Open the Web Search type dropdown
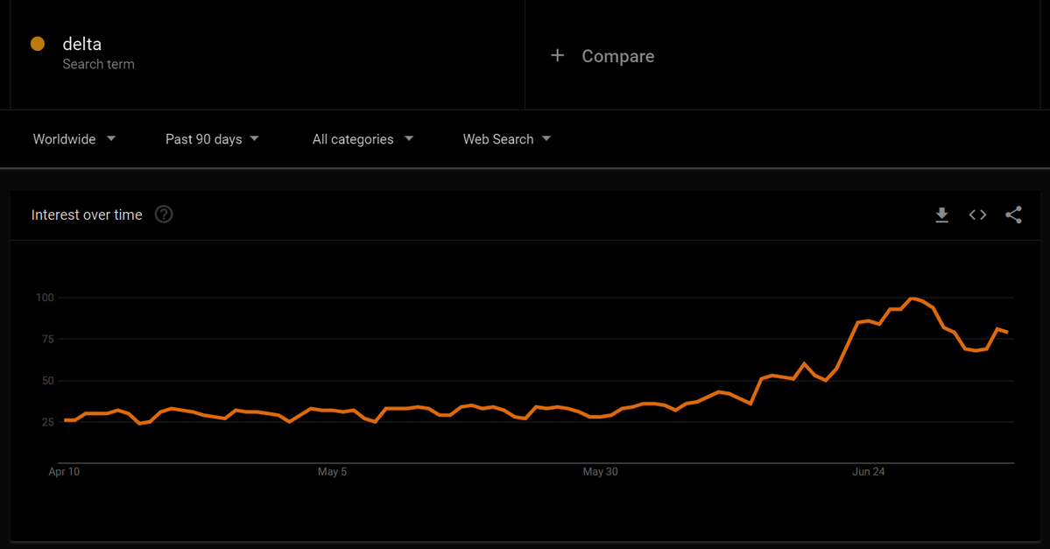The height and width of the screenshot is (549, 1050). click(507, 139)
